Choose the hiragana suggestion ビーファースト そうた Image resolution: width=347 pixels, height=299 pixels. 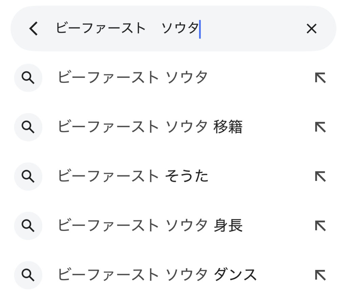point(133,177)
